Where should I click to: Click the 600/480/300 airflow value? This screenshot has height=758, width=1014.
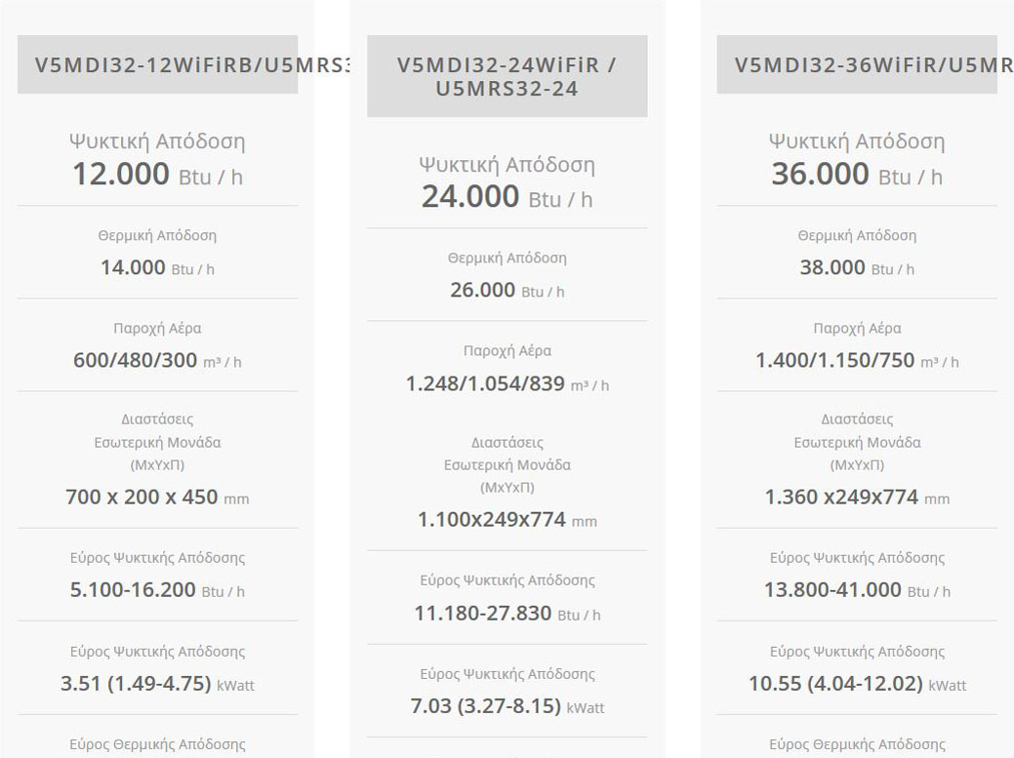coord(157,360)
